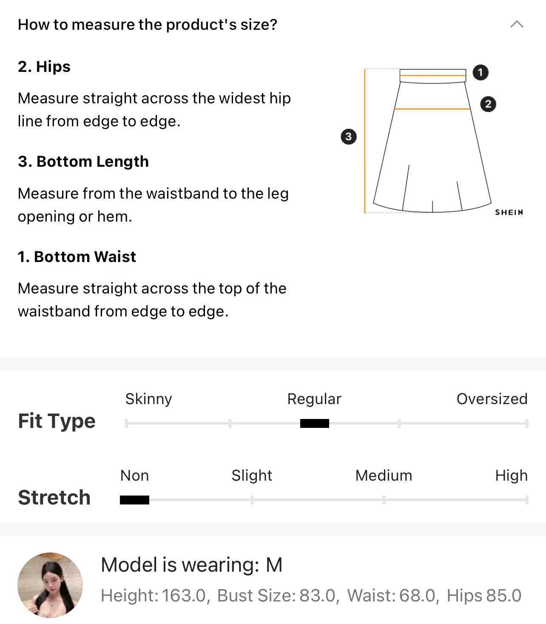Click the 'How to measure the product's size?' header
The width and height of the screenshot is (546, 624).
coord(148,25)
